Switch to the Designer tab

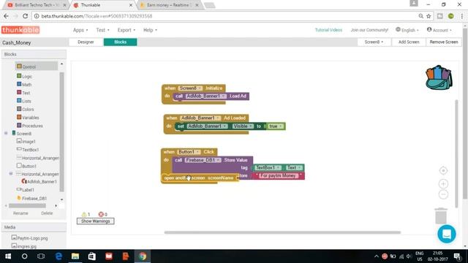86,42
